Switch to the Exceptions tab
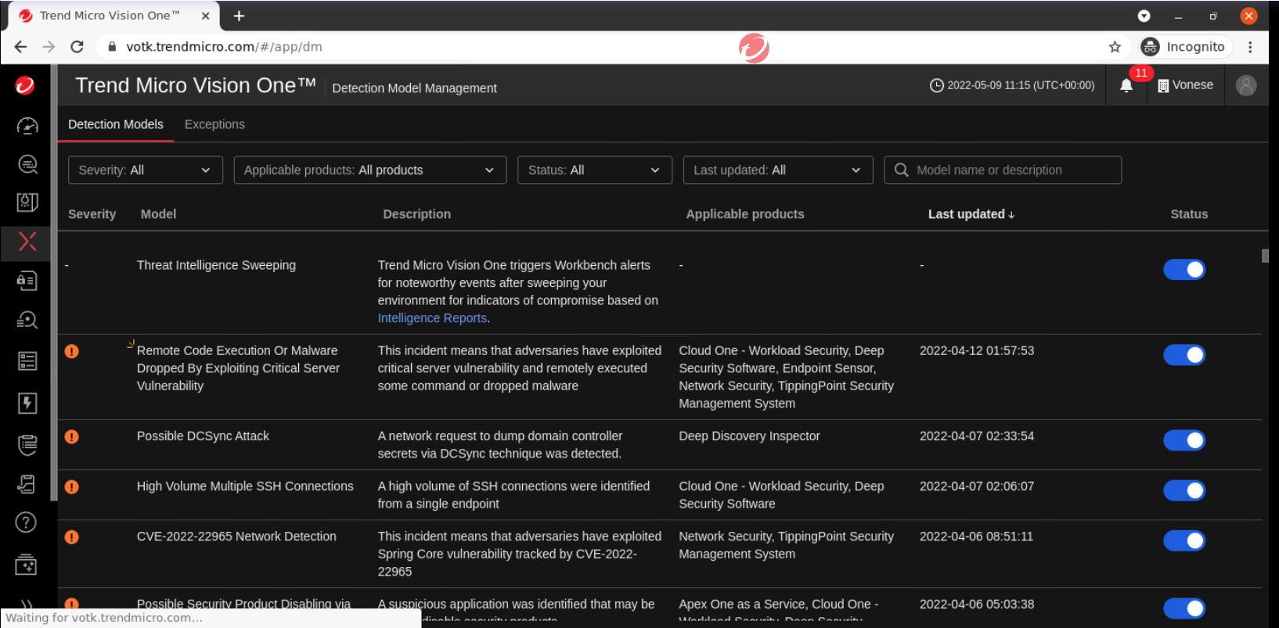This screenshot has width=1279, height=628. (214, 124)
